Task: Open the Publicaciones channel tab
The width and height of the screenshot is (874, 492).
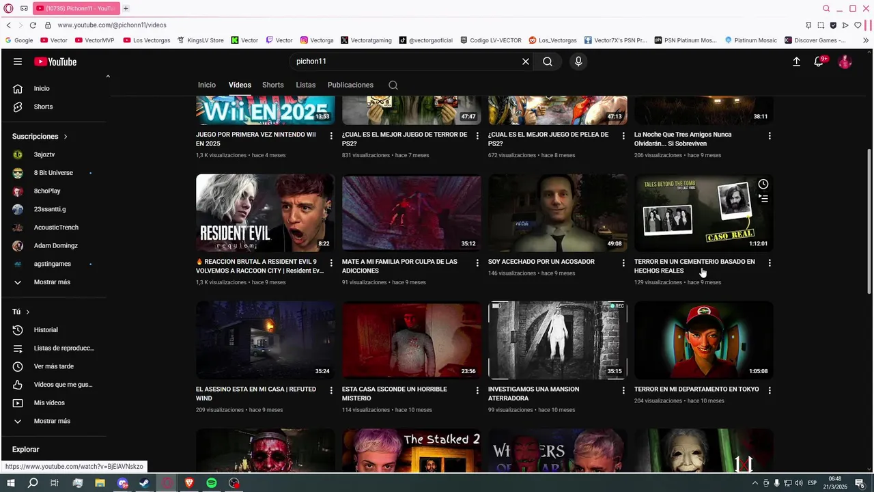Action: click(x=350, y=85)
